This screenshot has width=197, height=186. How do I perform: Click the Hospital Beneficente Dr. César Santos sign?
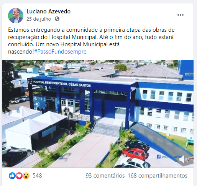coord(61,84)
